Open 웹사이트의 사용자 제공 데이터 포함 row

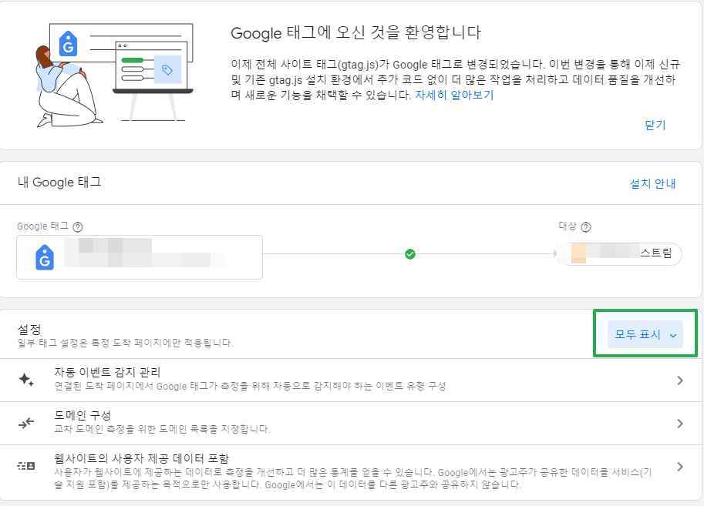click(351, 472)
